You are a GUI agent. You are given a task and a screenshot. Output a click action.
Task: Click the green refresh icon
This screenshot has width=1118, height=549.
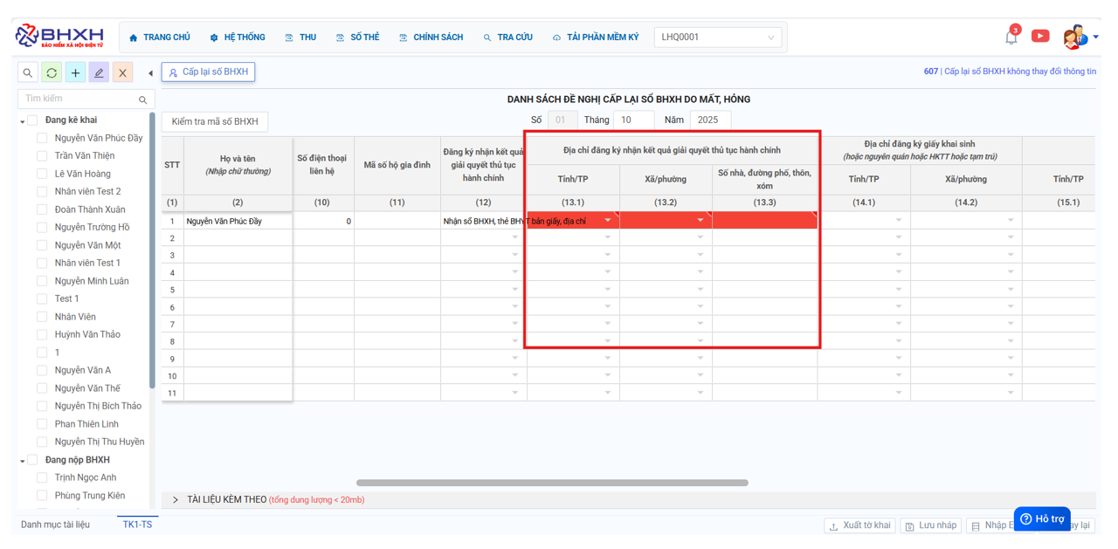pyautogui.click(x=52, y=73)
